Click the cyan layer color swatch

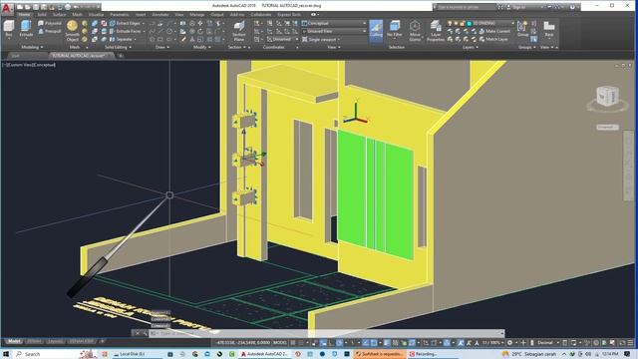click(x=469, y=24)
